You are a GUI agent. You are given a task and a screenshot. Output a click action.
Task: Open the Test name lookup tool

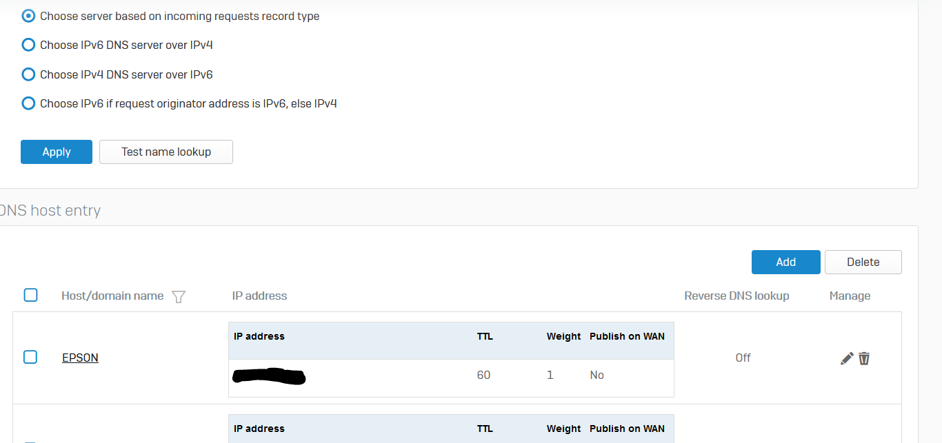(166, 152)
